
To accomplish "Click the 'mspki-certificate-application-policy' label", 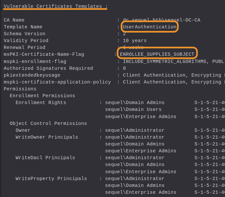I will click(x=57, y=82).
